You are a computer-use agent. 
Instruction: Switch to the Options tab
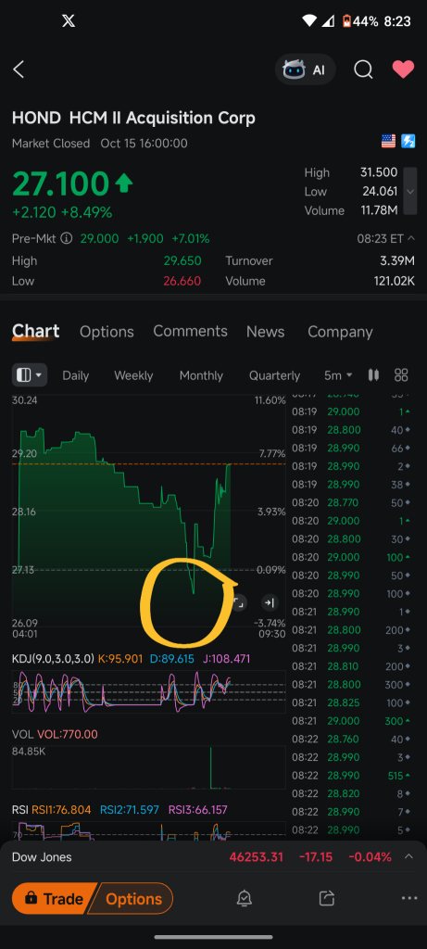(107, 332)
